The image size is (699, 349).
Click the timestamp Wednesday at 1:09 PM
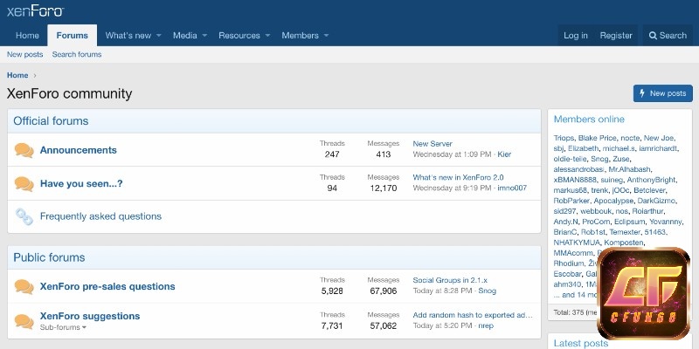452,154
